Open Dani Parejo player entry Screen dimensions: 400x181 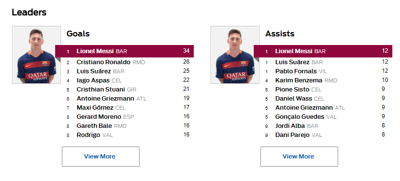[293, 135]
